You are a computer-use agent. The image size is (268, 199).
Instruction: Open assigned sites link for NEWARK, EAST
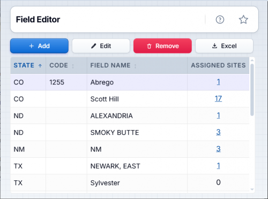point(218,166)
